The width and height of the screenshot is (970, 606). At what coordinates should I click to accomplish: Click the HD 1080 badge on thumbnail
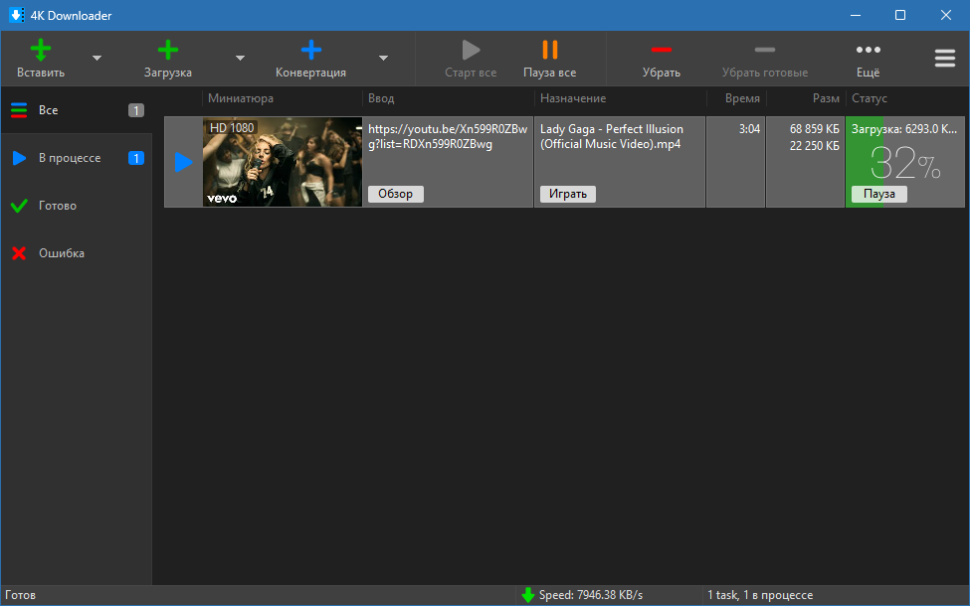click(232, 128)
